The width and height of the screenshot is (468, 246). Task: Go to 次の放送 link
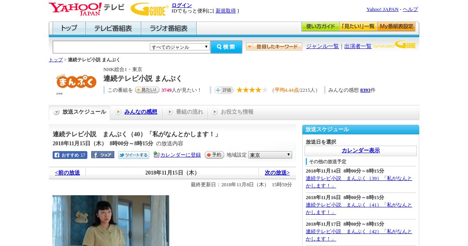277,173
